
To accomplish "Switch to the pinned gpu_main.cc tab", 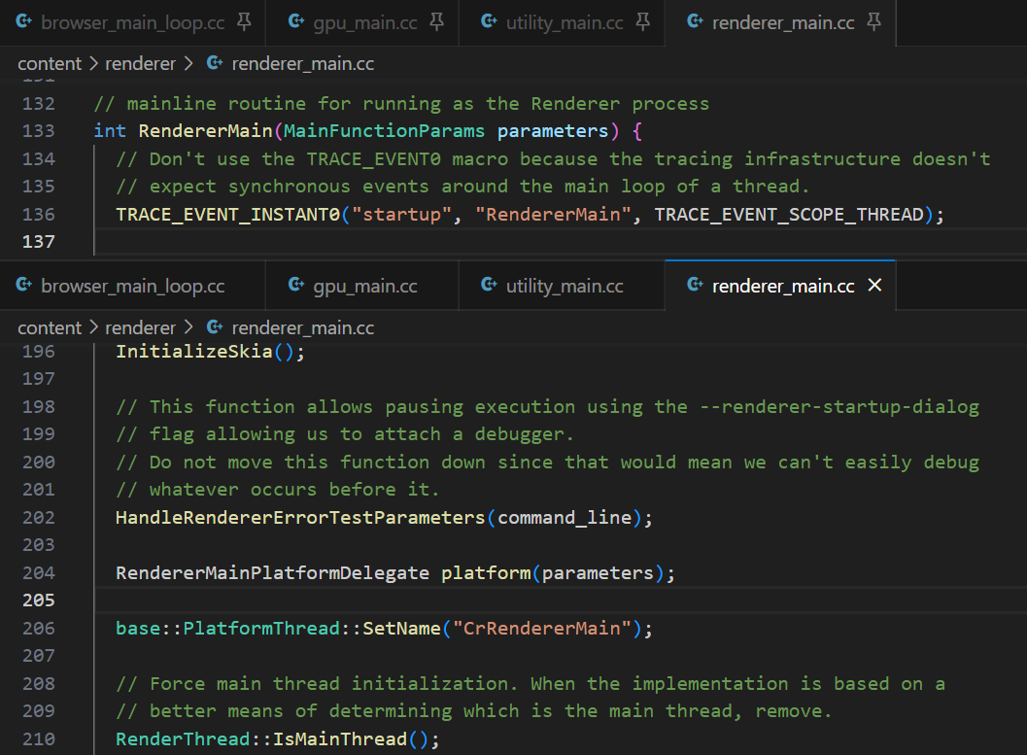I will [x=364, y=22].
